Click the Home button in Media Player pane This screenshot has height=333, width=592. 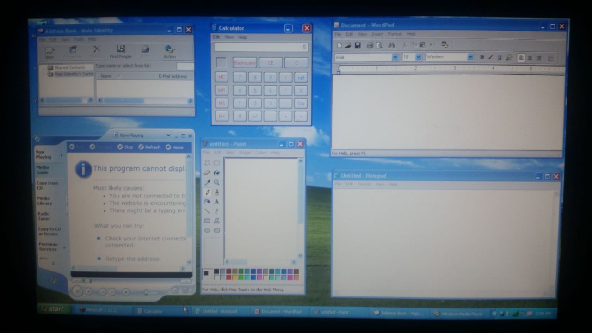point(174,147)
